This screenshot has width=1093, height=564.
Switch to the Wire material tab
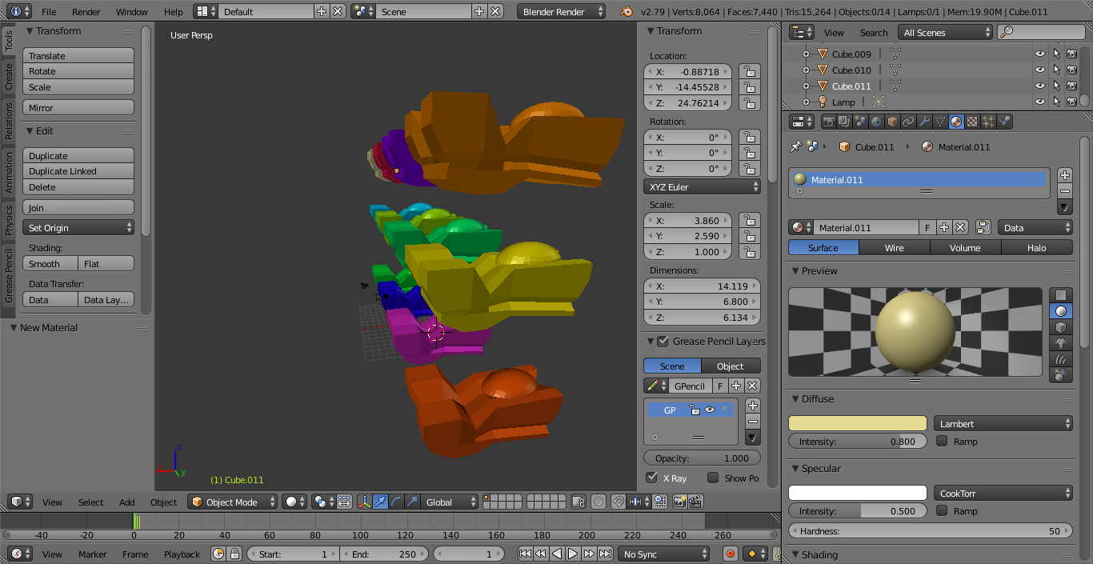pyautogui.click(x=894, y=248)
